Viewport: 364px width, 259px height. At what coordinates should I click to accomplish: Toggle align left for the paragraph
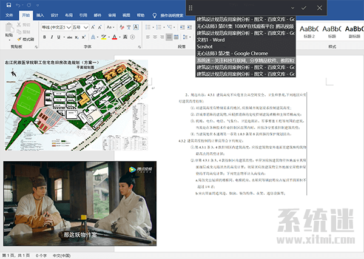point(148,37)
